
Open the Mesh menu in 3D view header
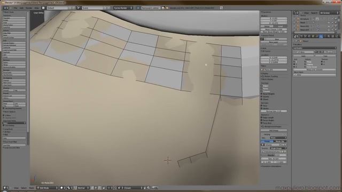32,188
